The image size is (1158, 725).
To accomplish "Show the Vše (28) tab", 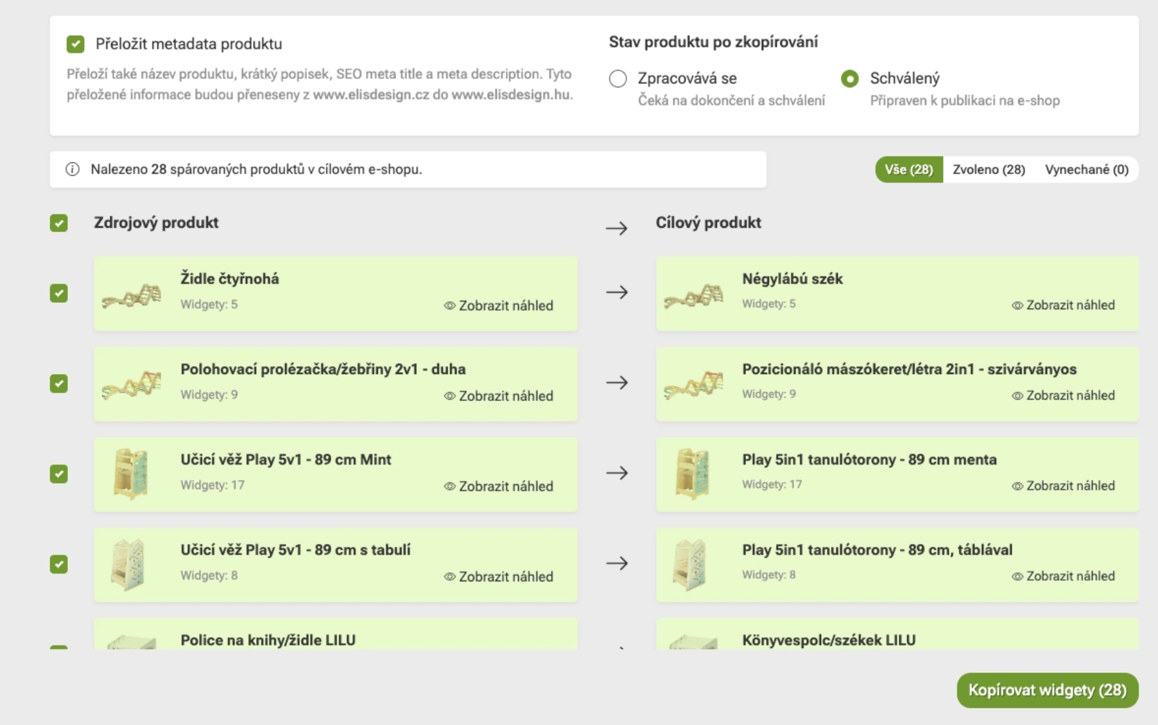I will pyautogui.click(x=908, y=169).
